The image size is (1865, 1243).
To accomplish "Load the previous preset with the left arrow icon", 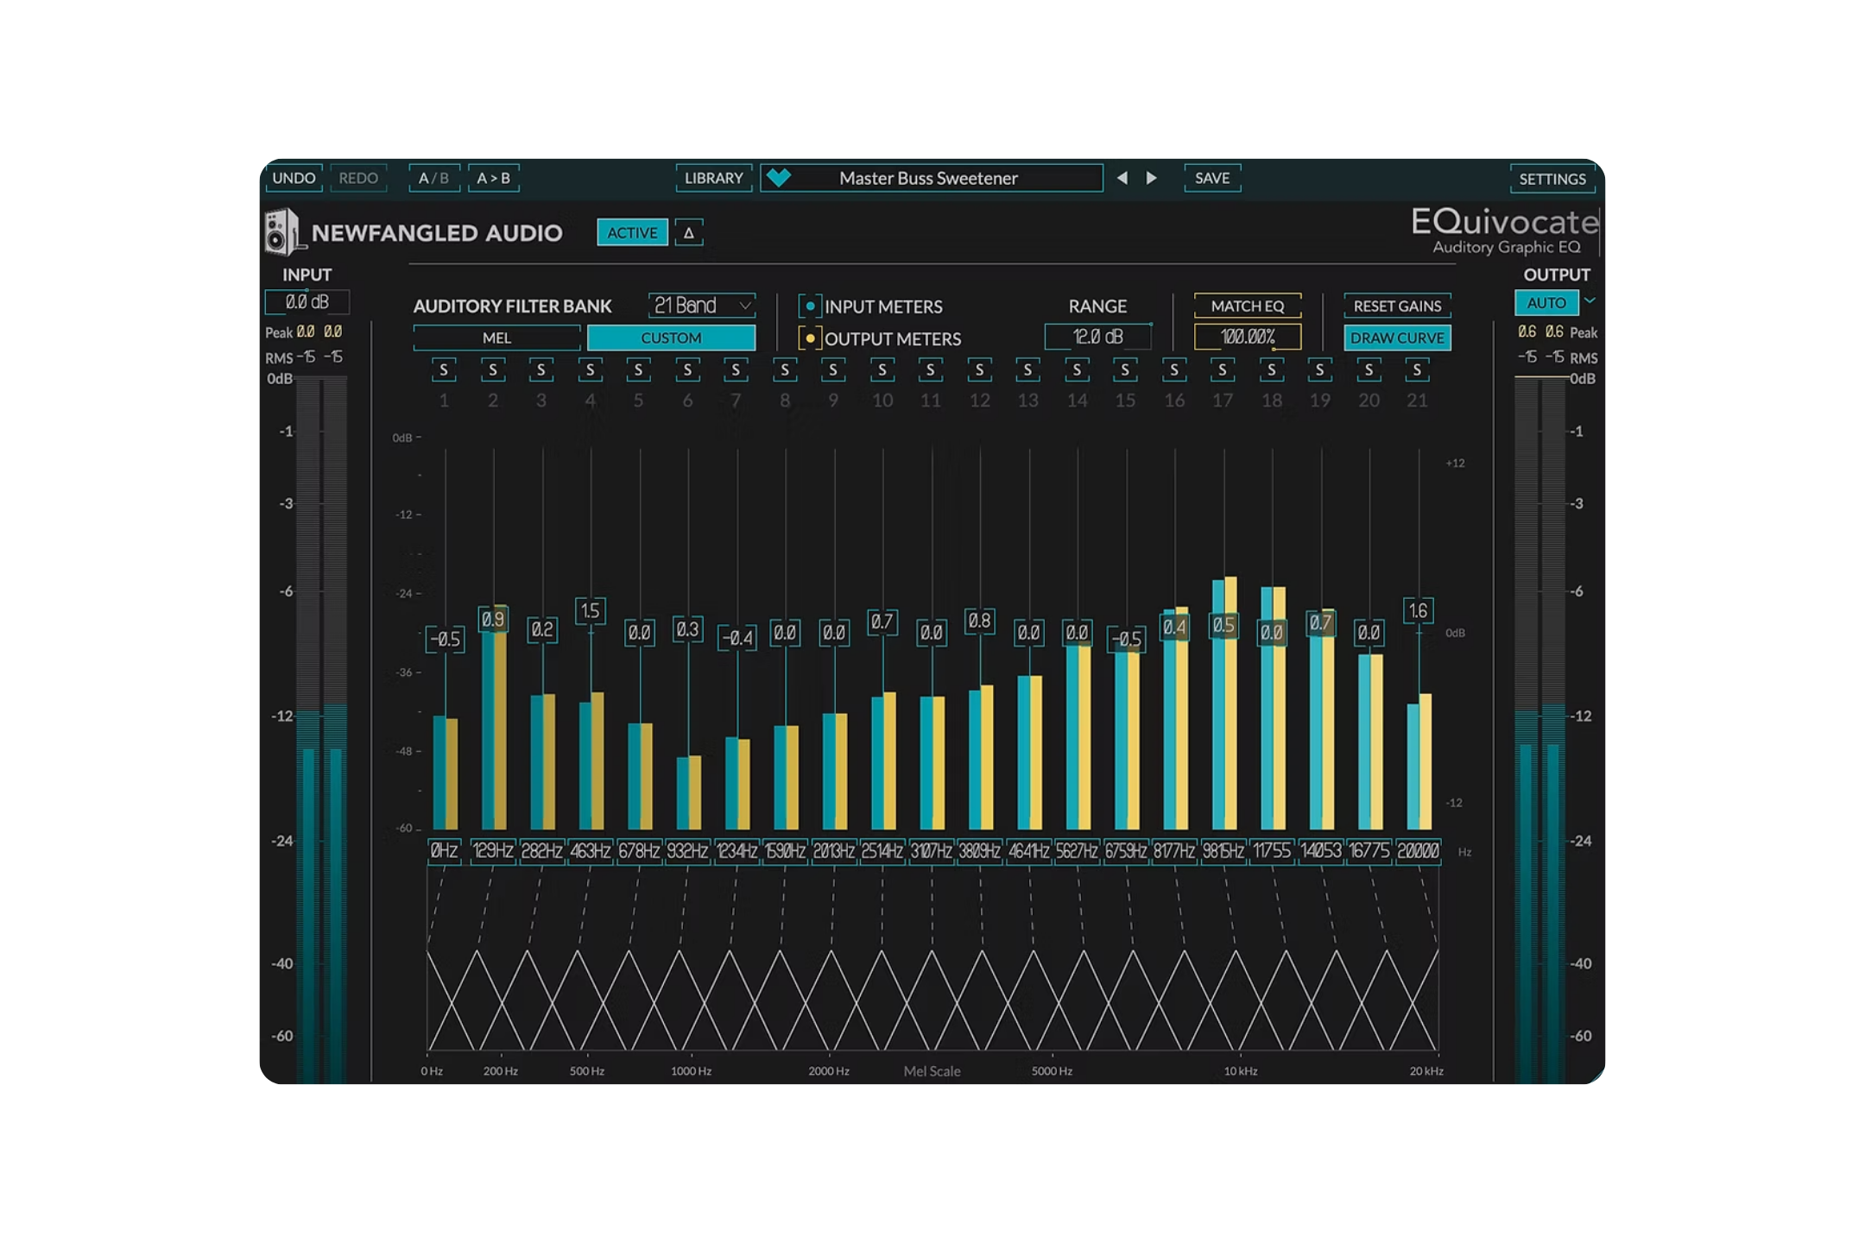I will point(1123,178).
